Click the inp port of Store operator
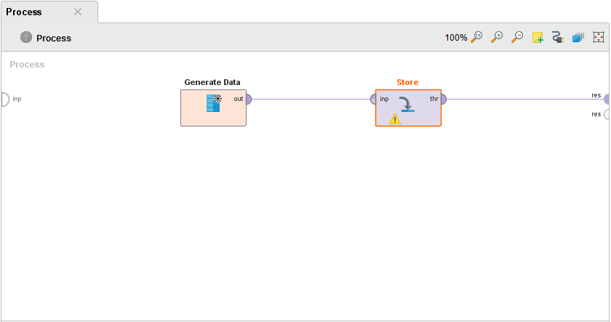Viewport: 611px width, 322px height. click(374, 99)
